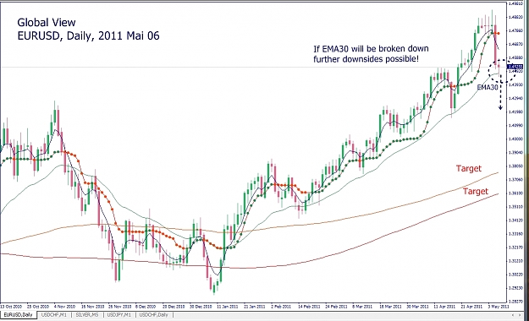Select the "If EMA30 will be broken down" note

(x=371, y=49)
